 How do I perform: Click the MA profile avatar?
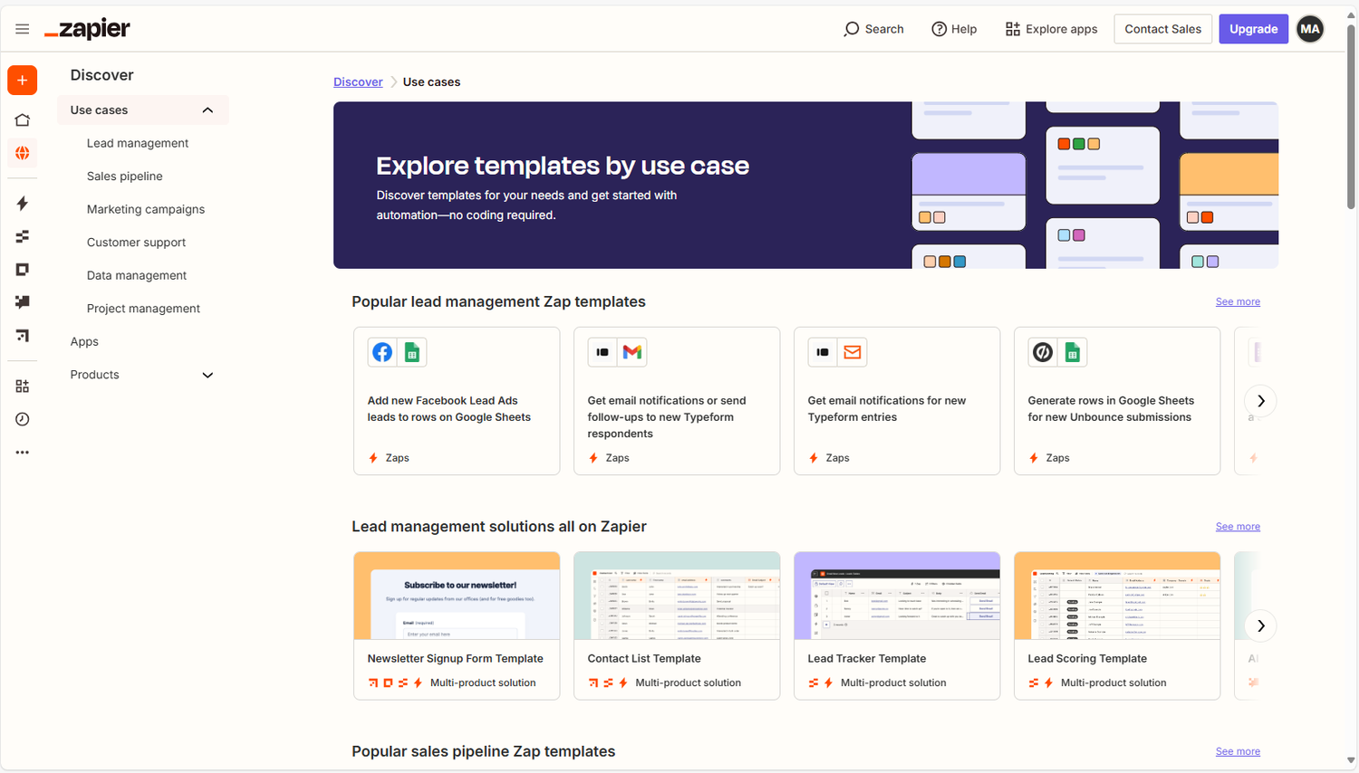(x=1310, y=29)
